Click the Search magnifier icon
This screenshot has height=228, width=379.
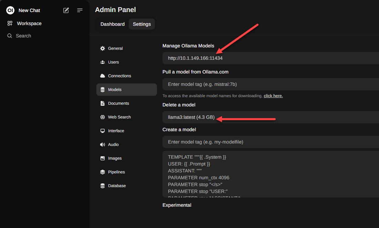click(x=10, y=36)
